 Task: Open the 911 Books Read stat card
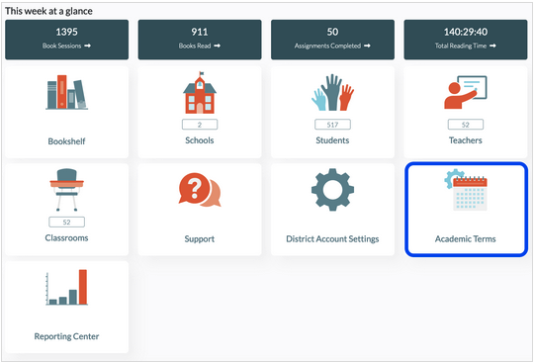pos(200,40)
